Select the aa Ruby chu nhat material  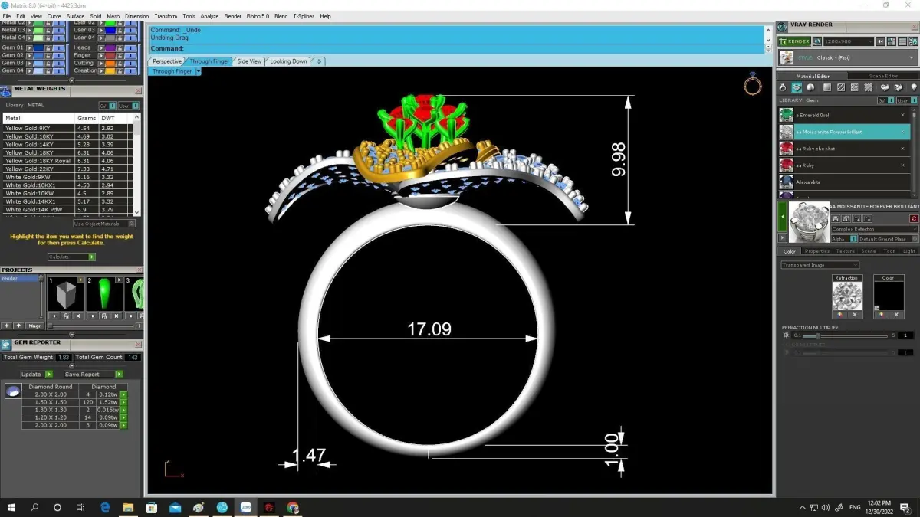pyautogui.click(x=844, y=149)
